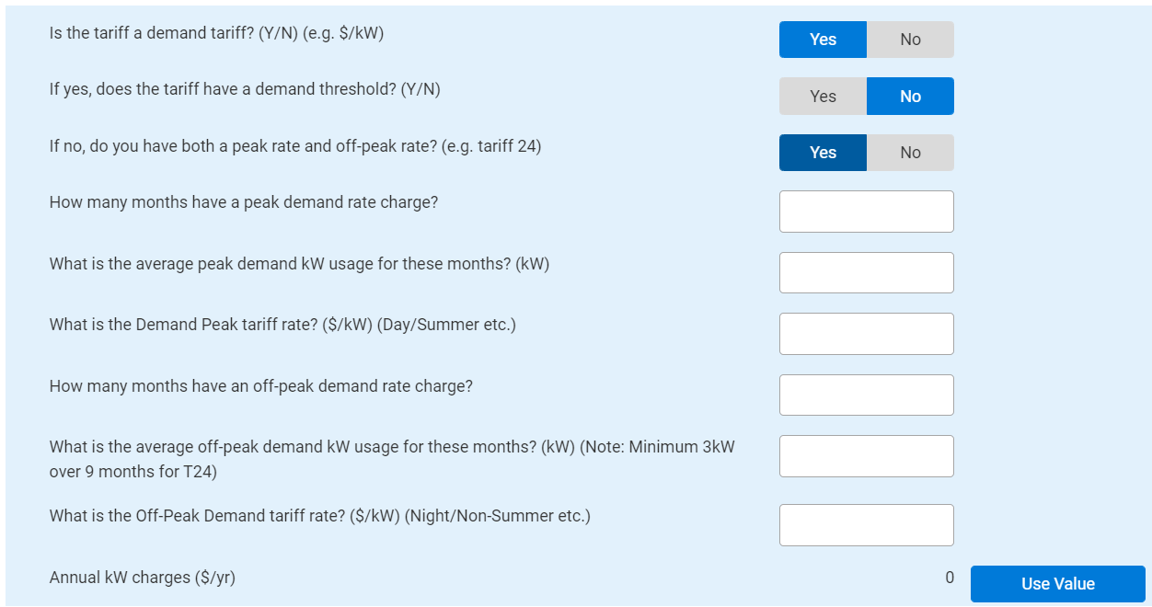Click the "Annual kW charges ($/yr)" label
The height and width of the screenshot is (607, 1152).
coord(143,578)
